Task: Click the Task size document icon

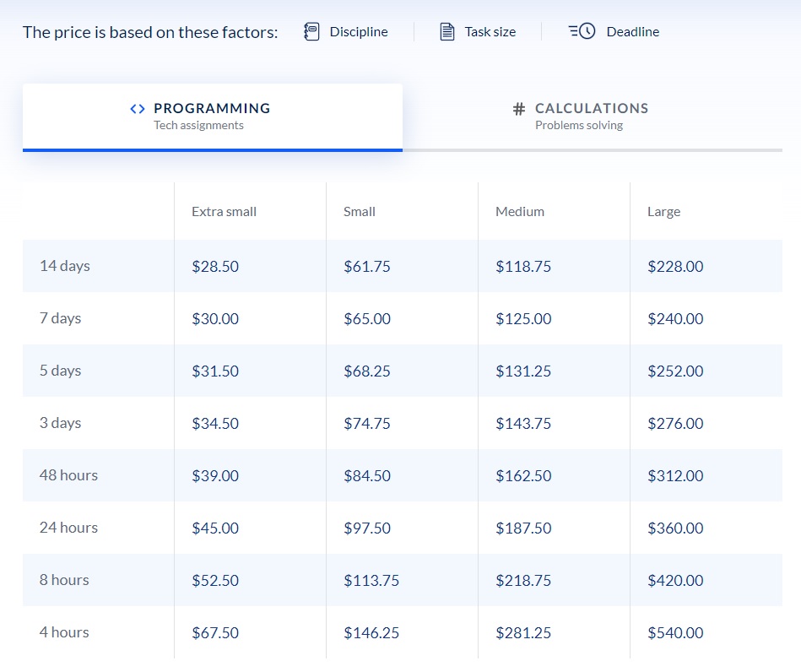Action: click(447, 32)
